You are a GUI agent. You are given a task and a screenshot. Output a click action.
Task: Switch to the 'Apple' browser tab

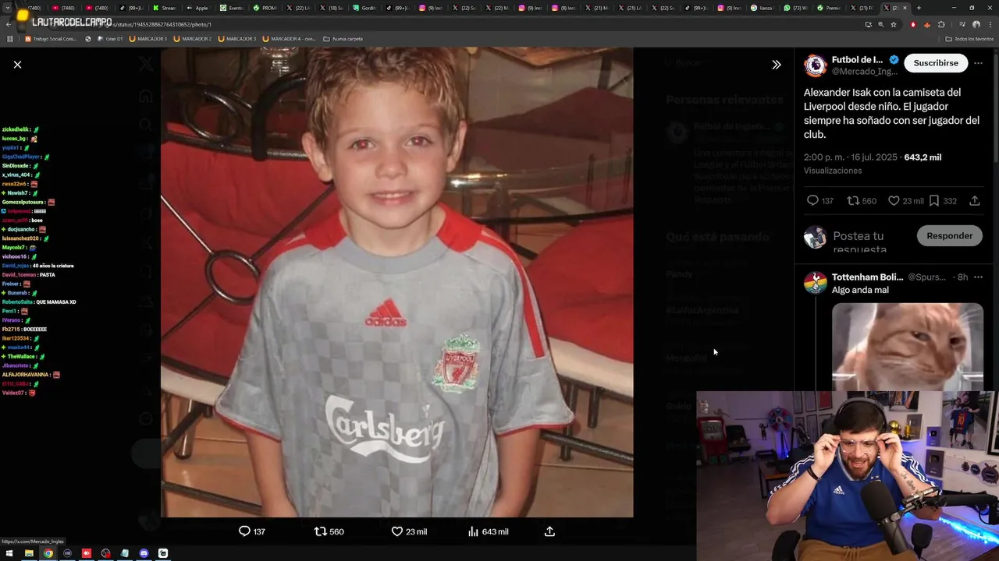(x=197, y=8)
